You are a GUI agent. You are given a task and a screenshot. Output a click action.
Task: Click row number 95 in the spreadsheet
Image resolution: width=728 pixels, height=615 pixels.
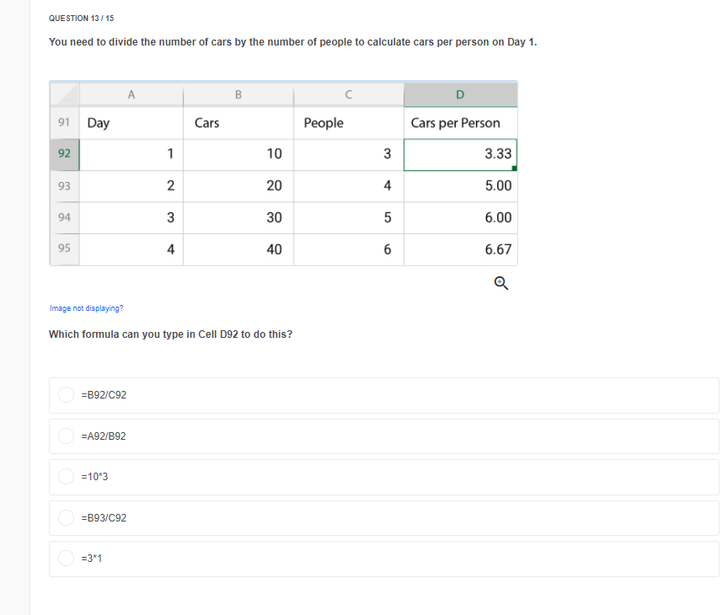tap(64, 249)
